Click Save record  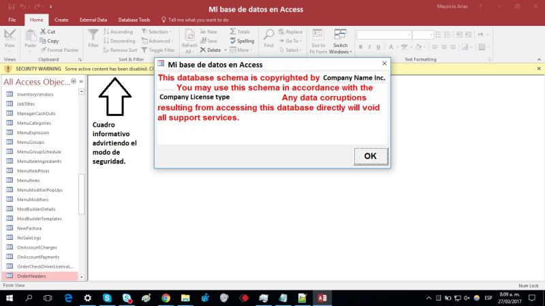(208, 41)
